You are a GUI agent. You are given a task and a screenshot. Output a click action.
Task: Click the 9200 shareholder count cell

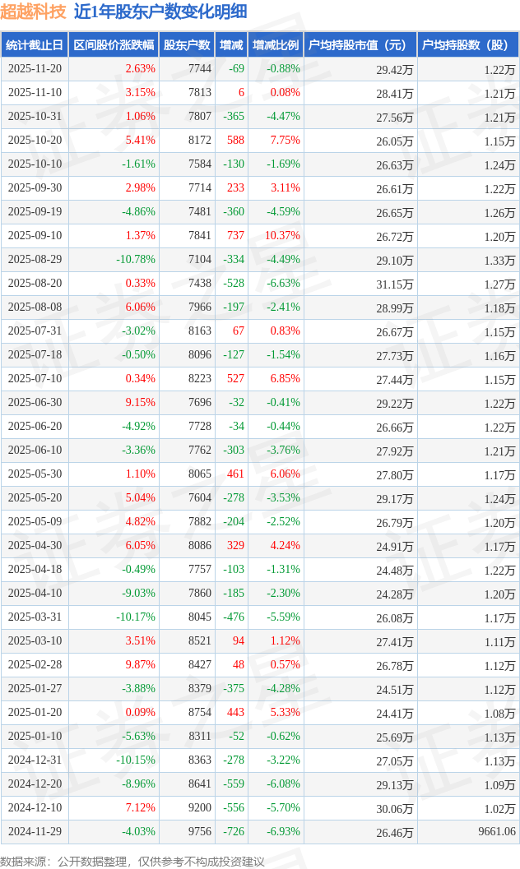coord(199,807)
